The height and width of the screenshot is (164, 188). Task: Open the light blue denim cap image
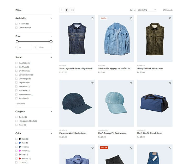coord(116,103)
